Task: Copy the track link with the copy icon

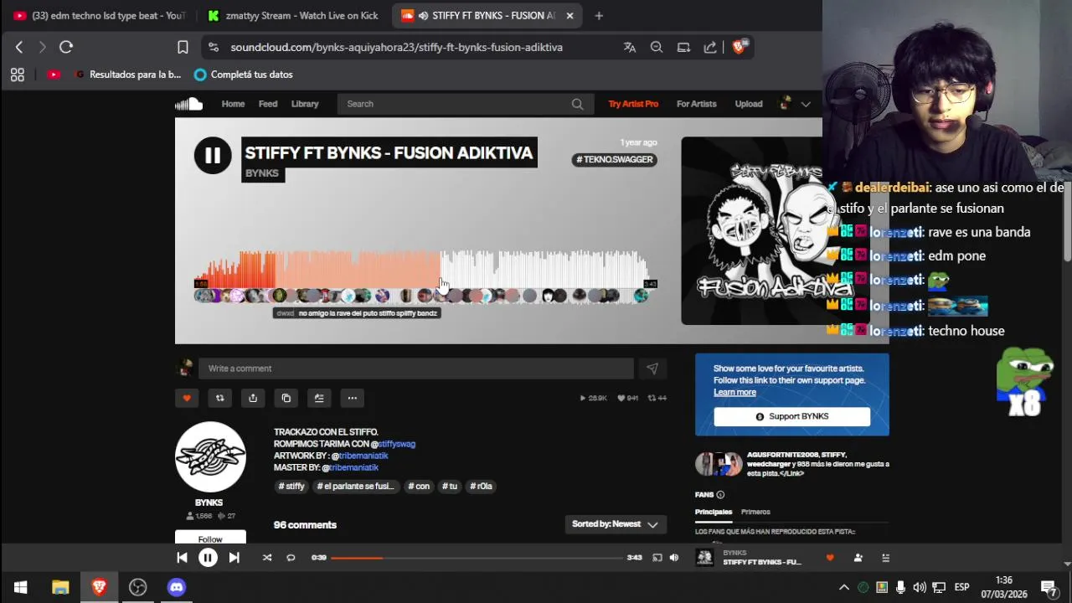Action: [x=286, y=398]
